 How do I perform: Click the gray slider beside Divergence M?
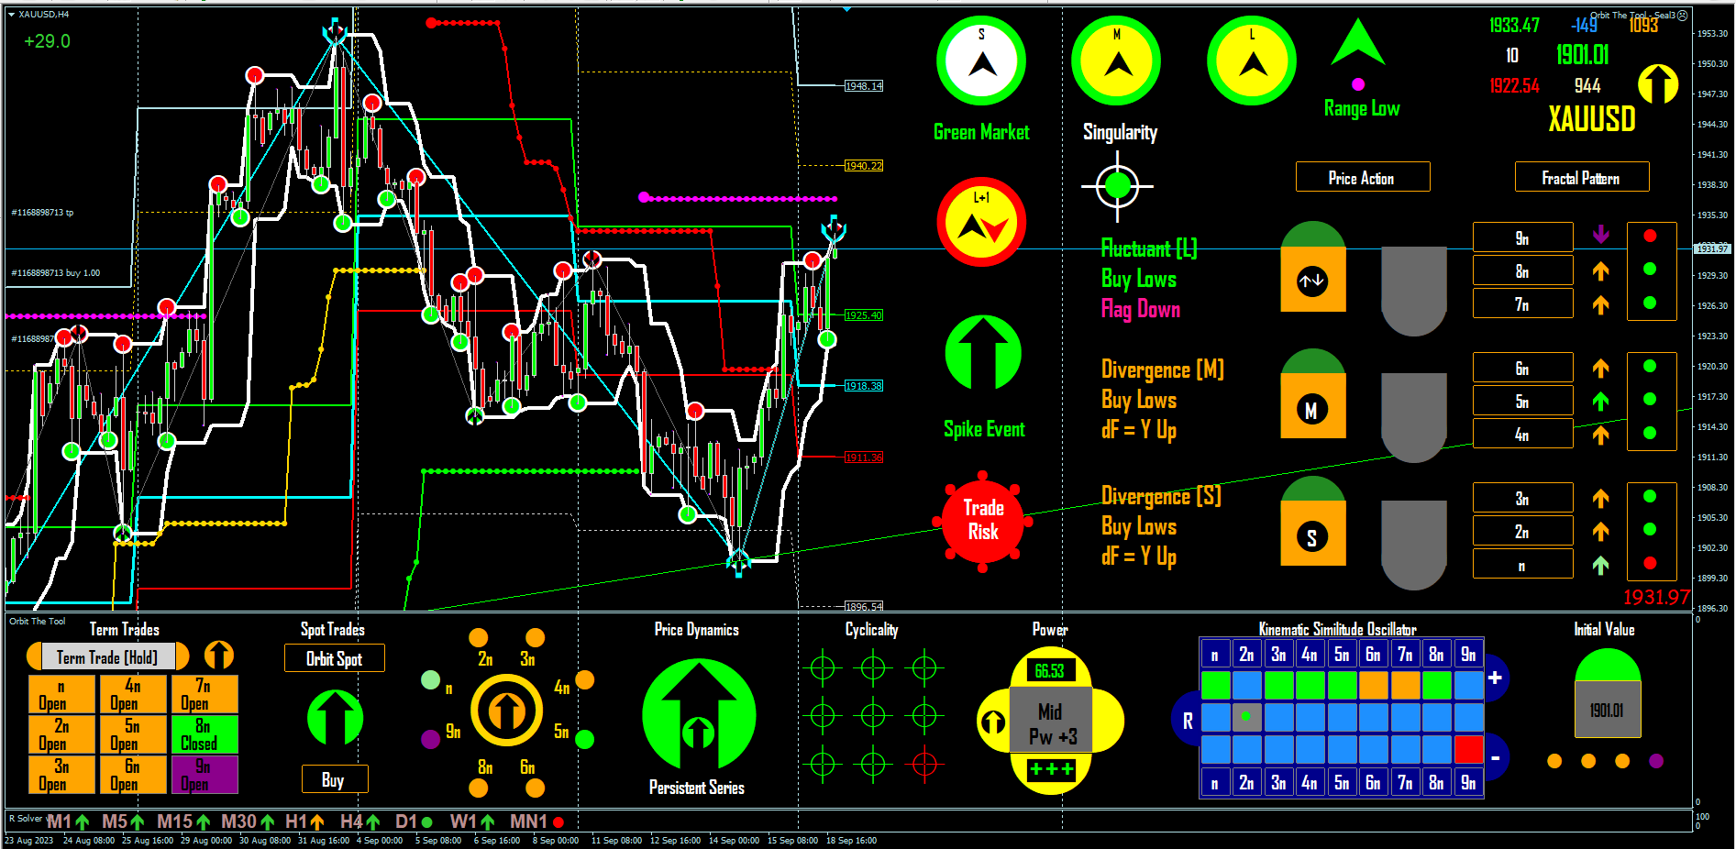[x=1413, y=418]
